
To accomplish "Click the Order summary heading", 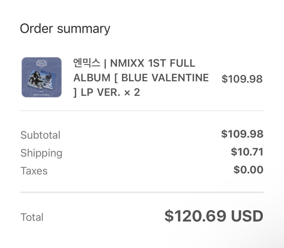I will pos(65,28).
